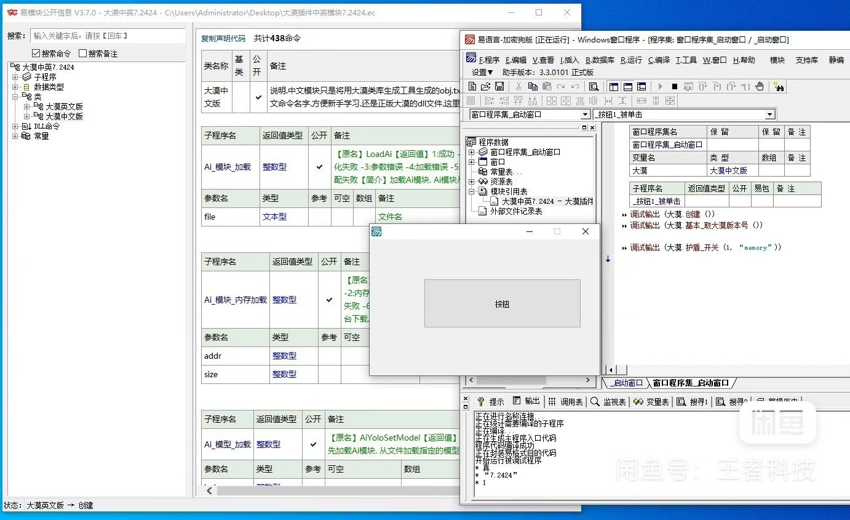
Task: Expand the 数据类型 tree node
Action: click(15, 87)
